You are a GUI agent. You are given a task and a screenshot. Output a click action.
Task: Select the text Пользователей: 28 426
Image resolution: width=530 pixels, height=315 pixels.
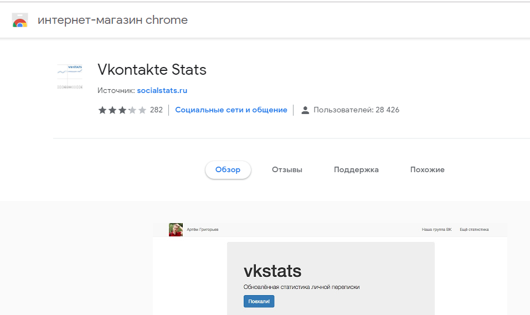[356, 110]
